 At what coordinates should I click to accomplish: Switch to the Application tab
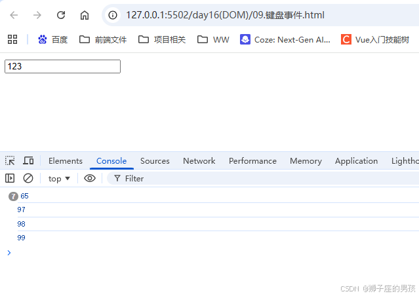pos(357,161)
